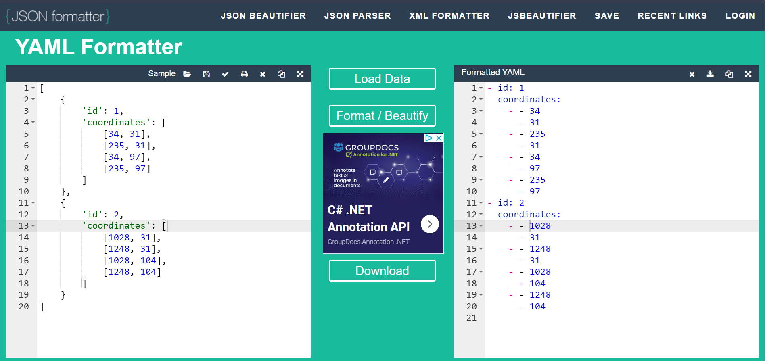Image resolution: width=765 pixels, height=361 pixels.
Task: Open JSON BEAUTIFIER from top navigation
Action: (x=263, y=16)
